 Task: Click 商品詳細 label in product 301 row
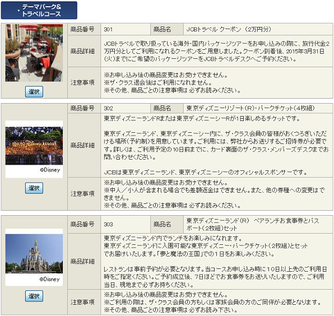coord(82,52)
